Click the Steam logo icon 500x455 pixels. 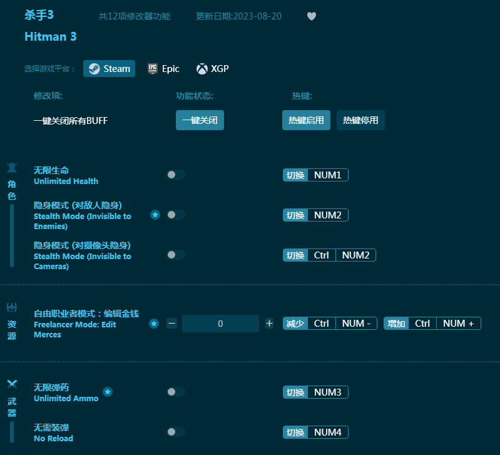coord(94,69)
